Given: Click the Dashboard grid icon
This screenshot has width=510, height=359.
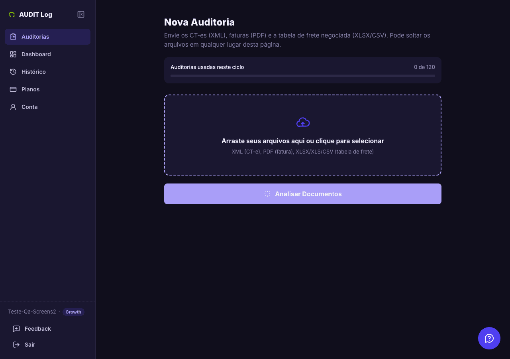Looking at the screenshot, I should pyautogui.click(x=13, y=54).
